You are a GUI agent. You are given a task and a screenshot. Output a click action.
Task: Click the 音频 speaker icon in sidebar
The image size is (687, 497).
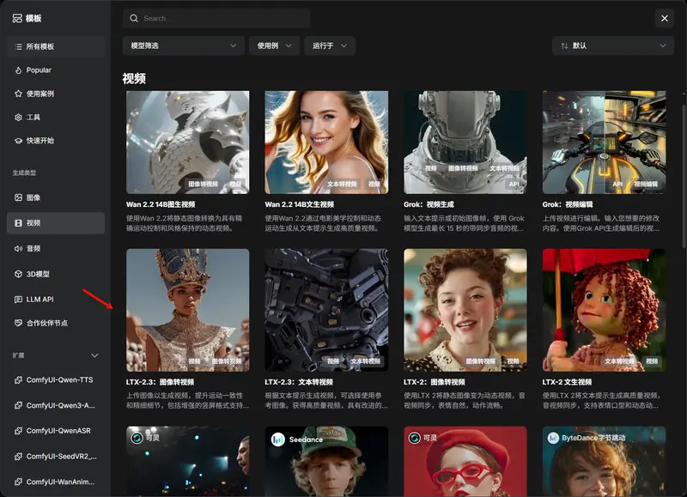(x=18, y=248)
